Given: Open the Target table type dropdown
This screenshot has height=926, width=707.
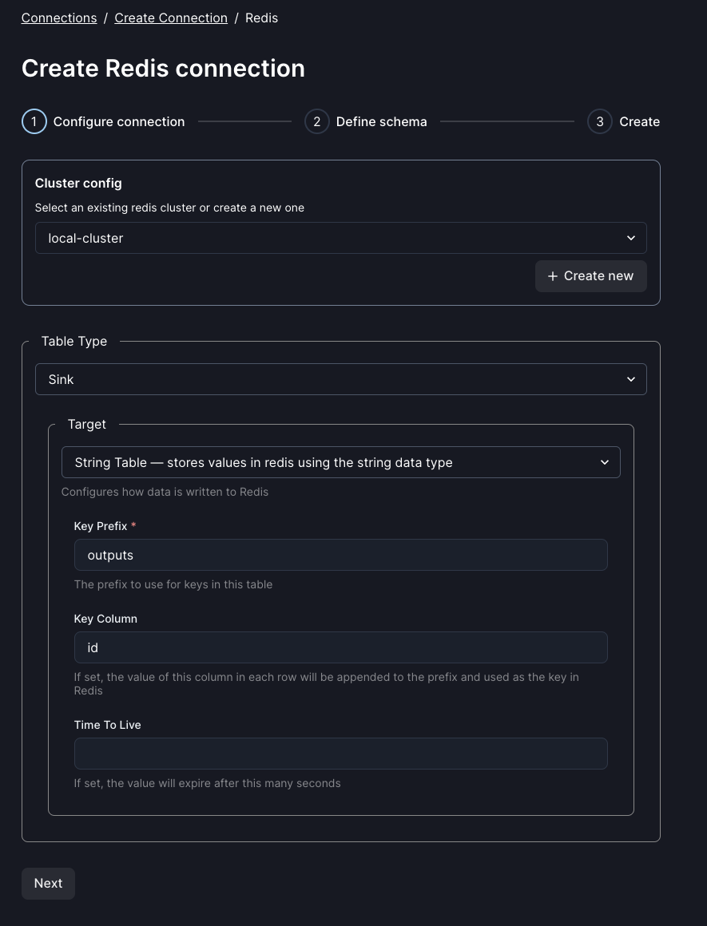Looking at the screenshot, I should coord(341,462).
